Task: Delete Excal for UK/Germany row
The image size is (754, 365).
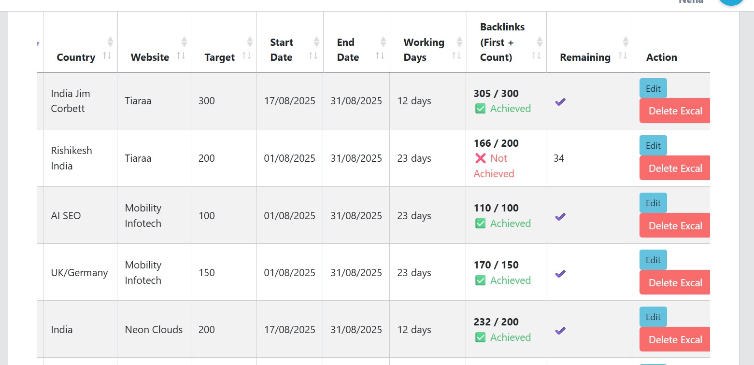Action: coord(675,282)
